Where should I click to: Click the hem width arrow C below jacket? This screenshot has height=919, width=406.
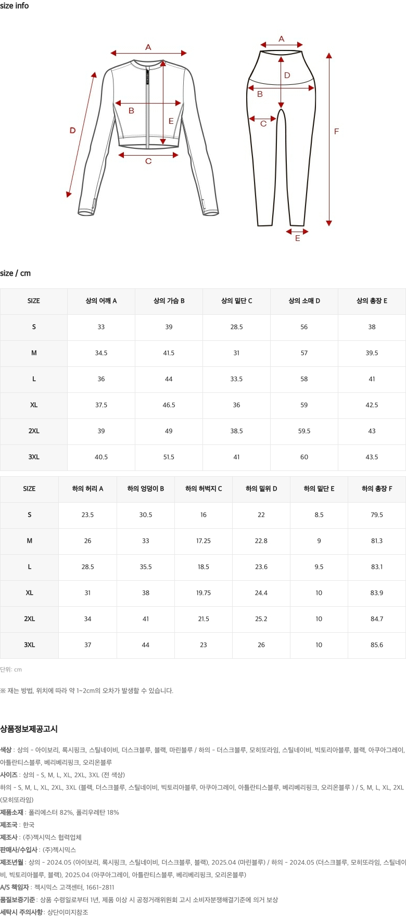click(x=148, y=154)
